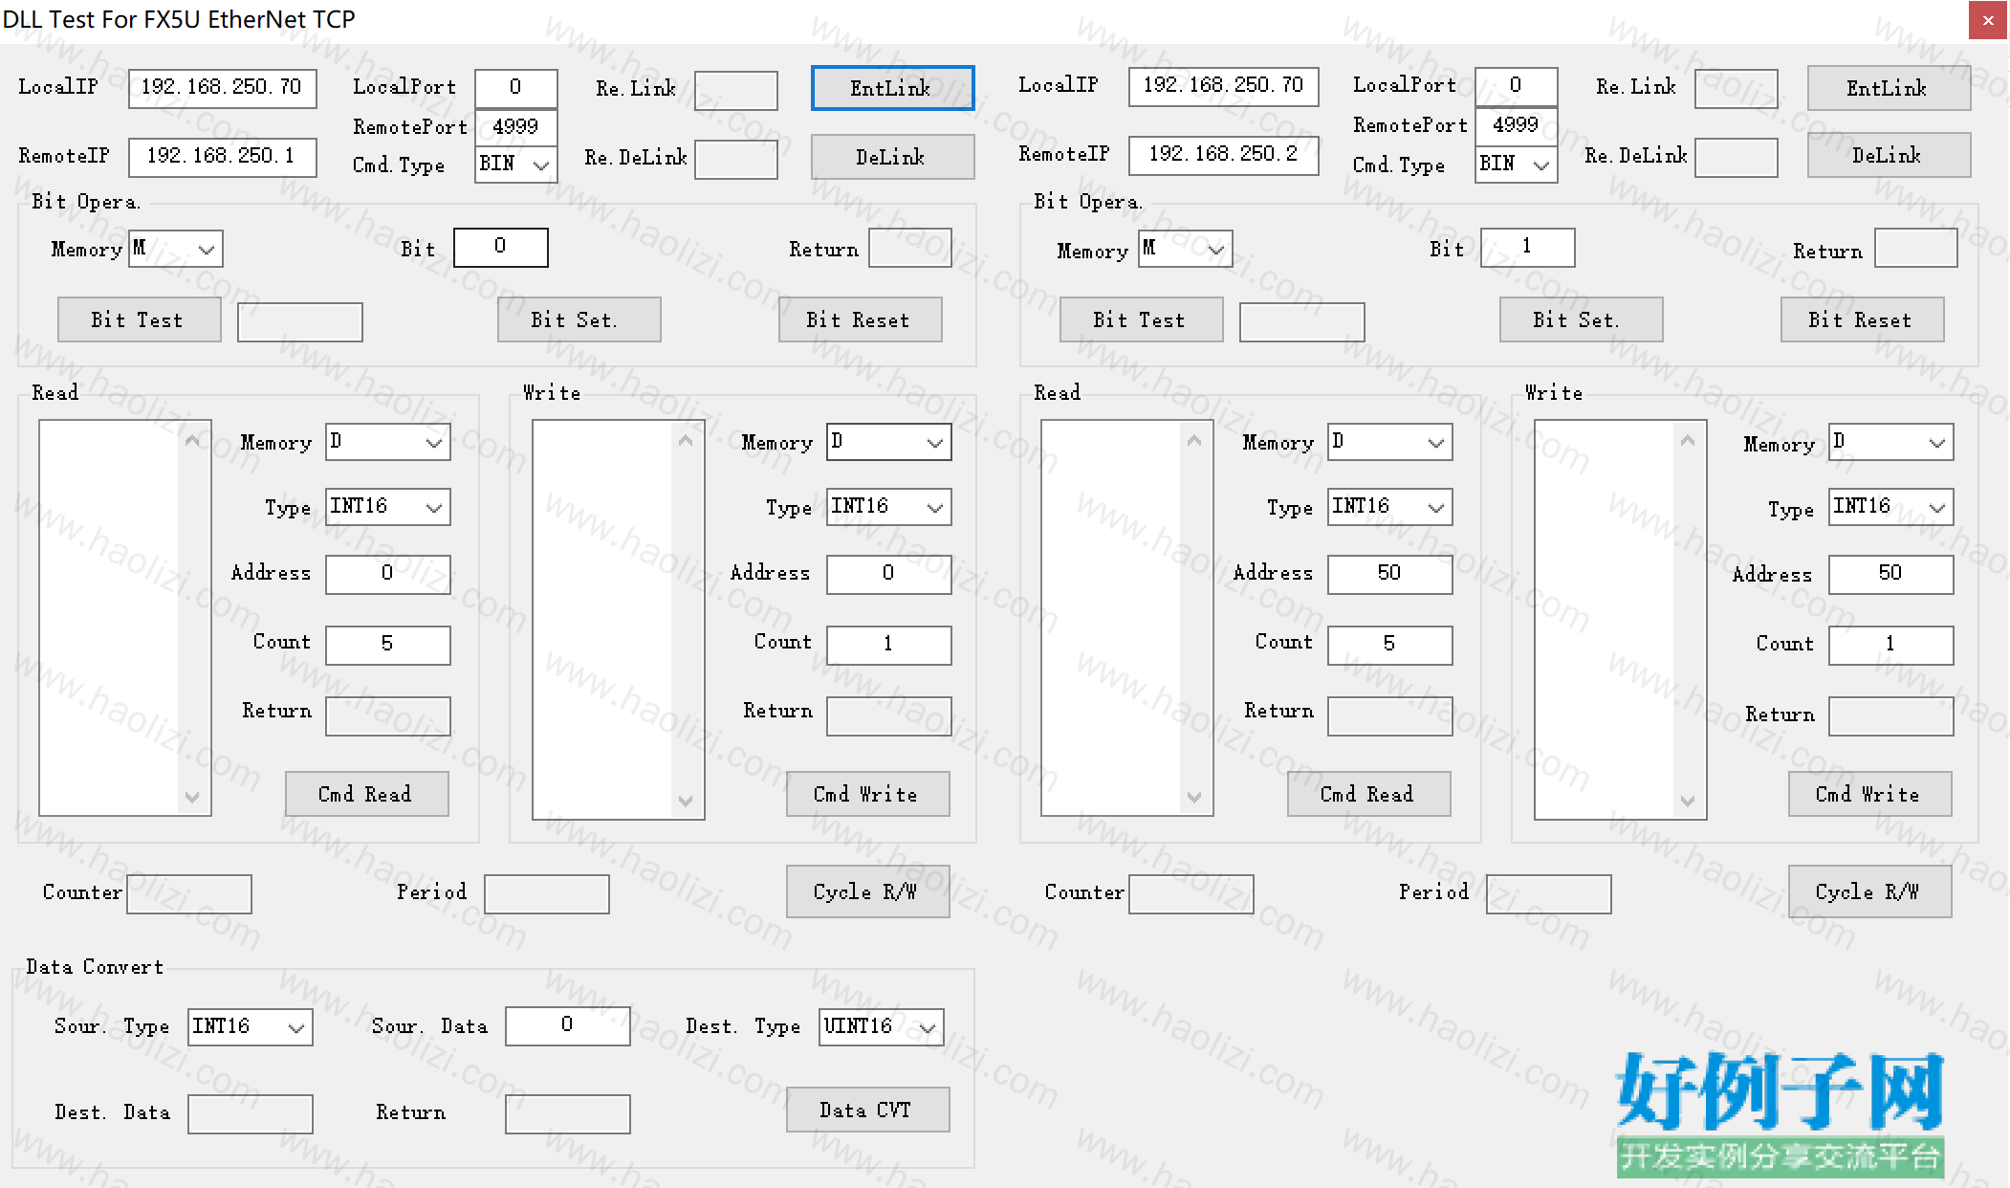Focus Read Count field for remote 192.168.250.1
This screenshot has width=2010, height=1188.
(387, 645)
